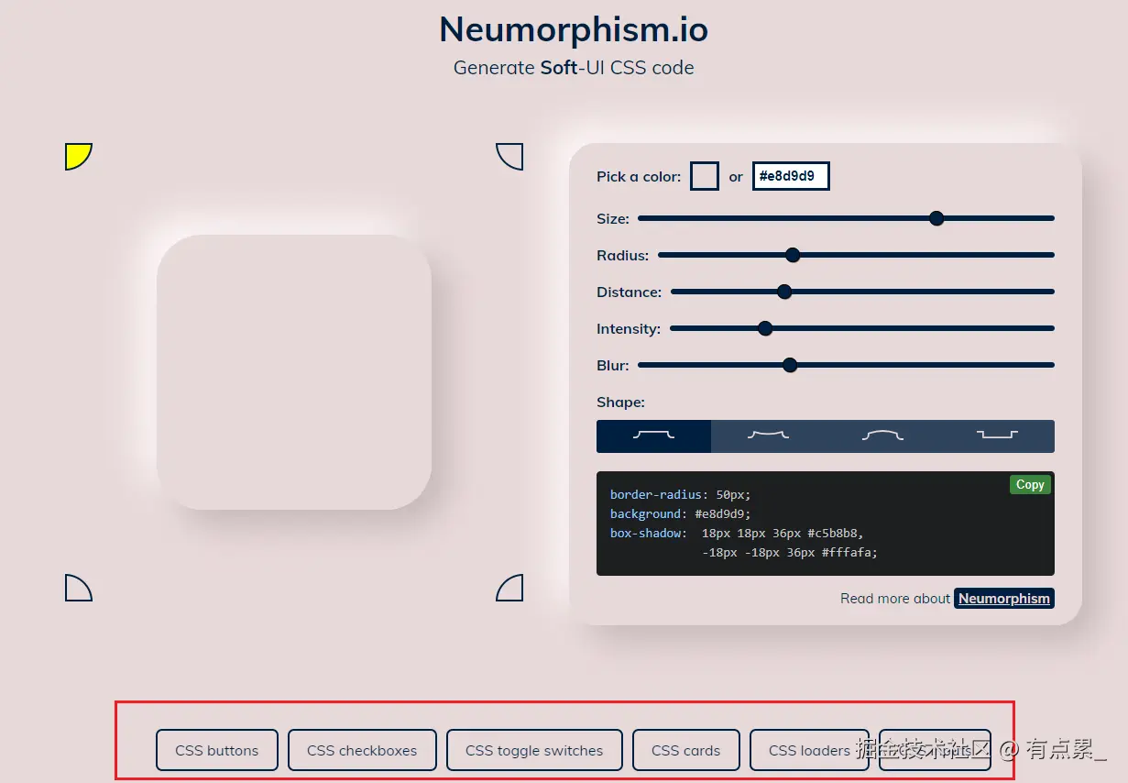This screenshot has height=783, width=1128.
Task: Select the bottom-left light source corner
Action: pyautogui.click(x=78, y=588)
